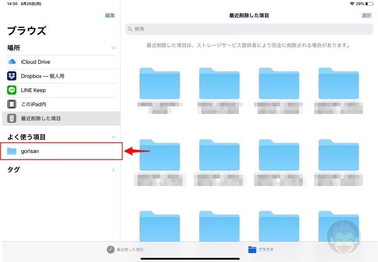Tap the blue folder icon for ブラウズ tab
Image resolution: width=378 pixels, height=262 pixels.
(252, 249)
